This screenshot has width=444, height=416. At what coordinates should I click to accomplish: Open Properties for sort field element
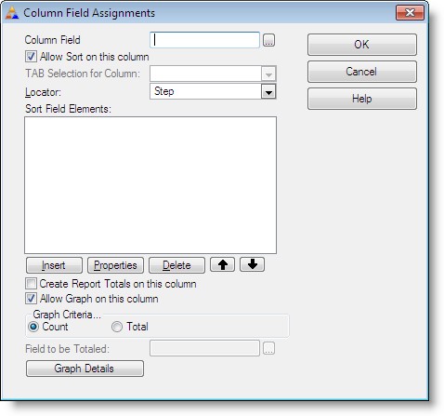[x=115, y=265]
